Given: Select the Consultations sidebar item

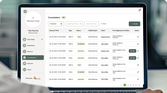Looking at the screenshot, I should coord(33,57).
